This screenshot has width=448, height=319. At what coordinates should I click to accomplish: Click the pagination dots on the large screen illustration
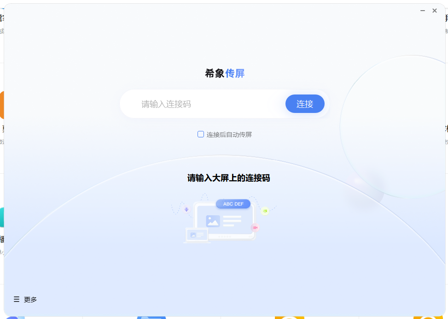click(x=225, y=236)
